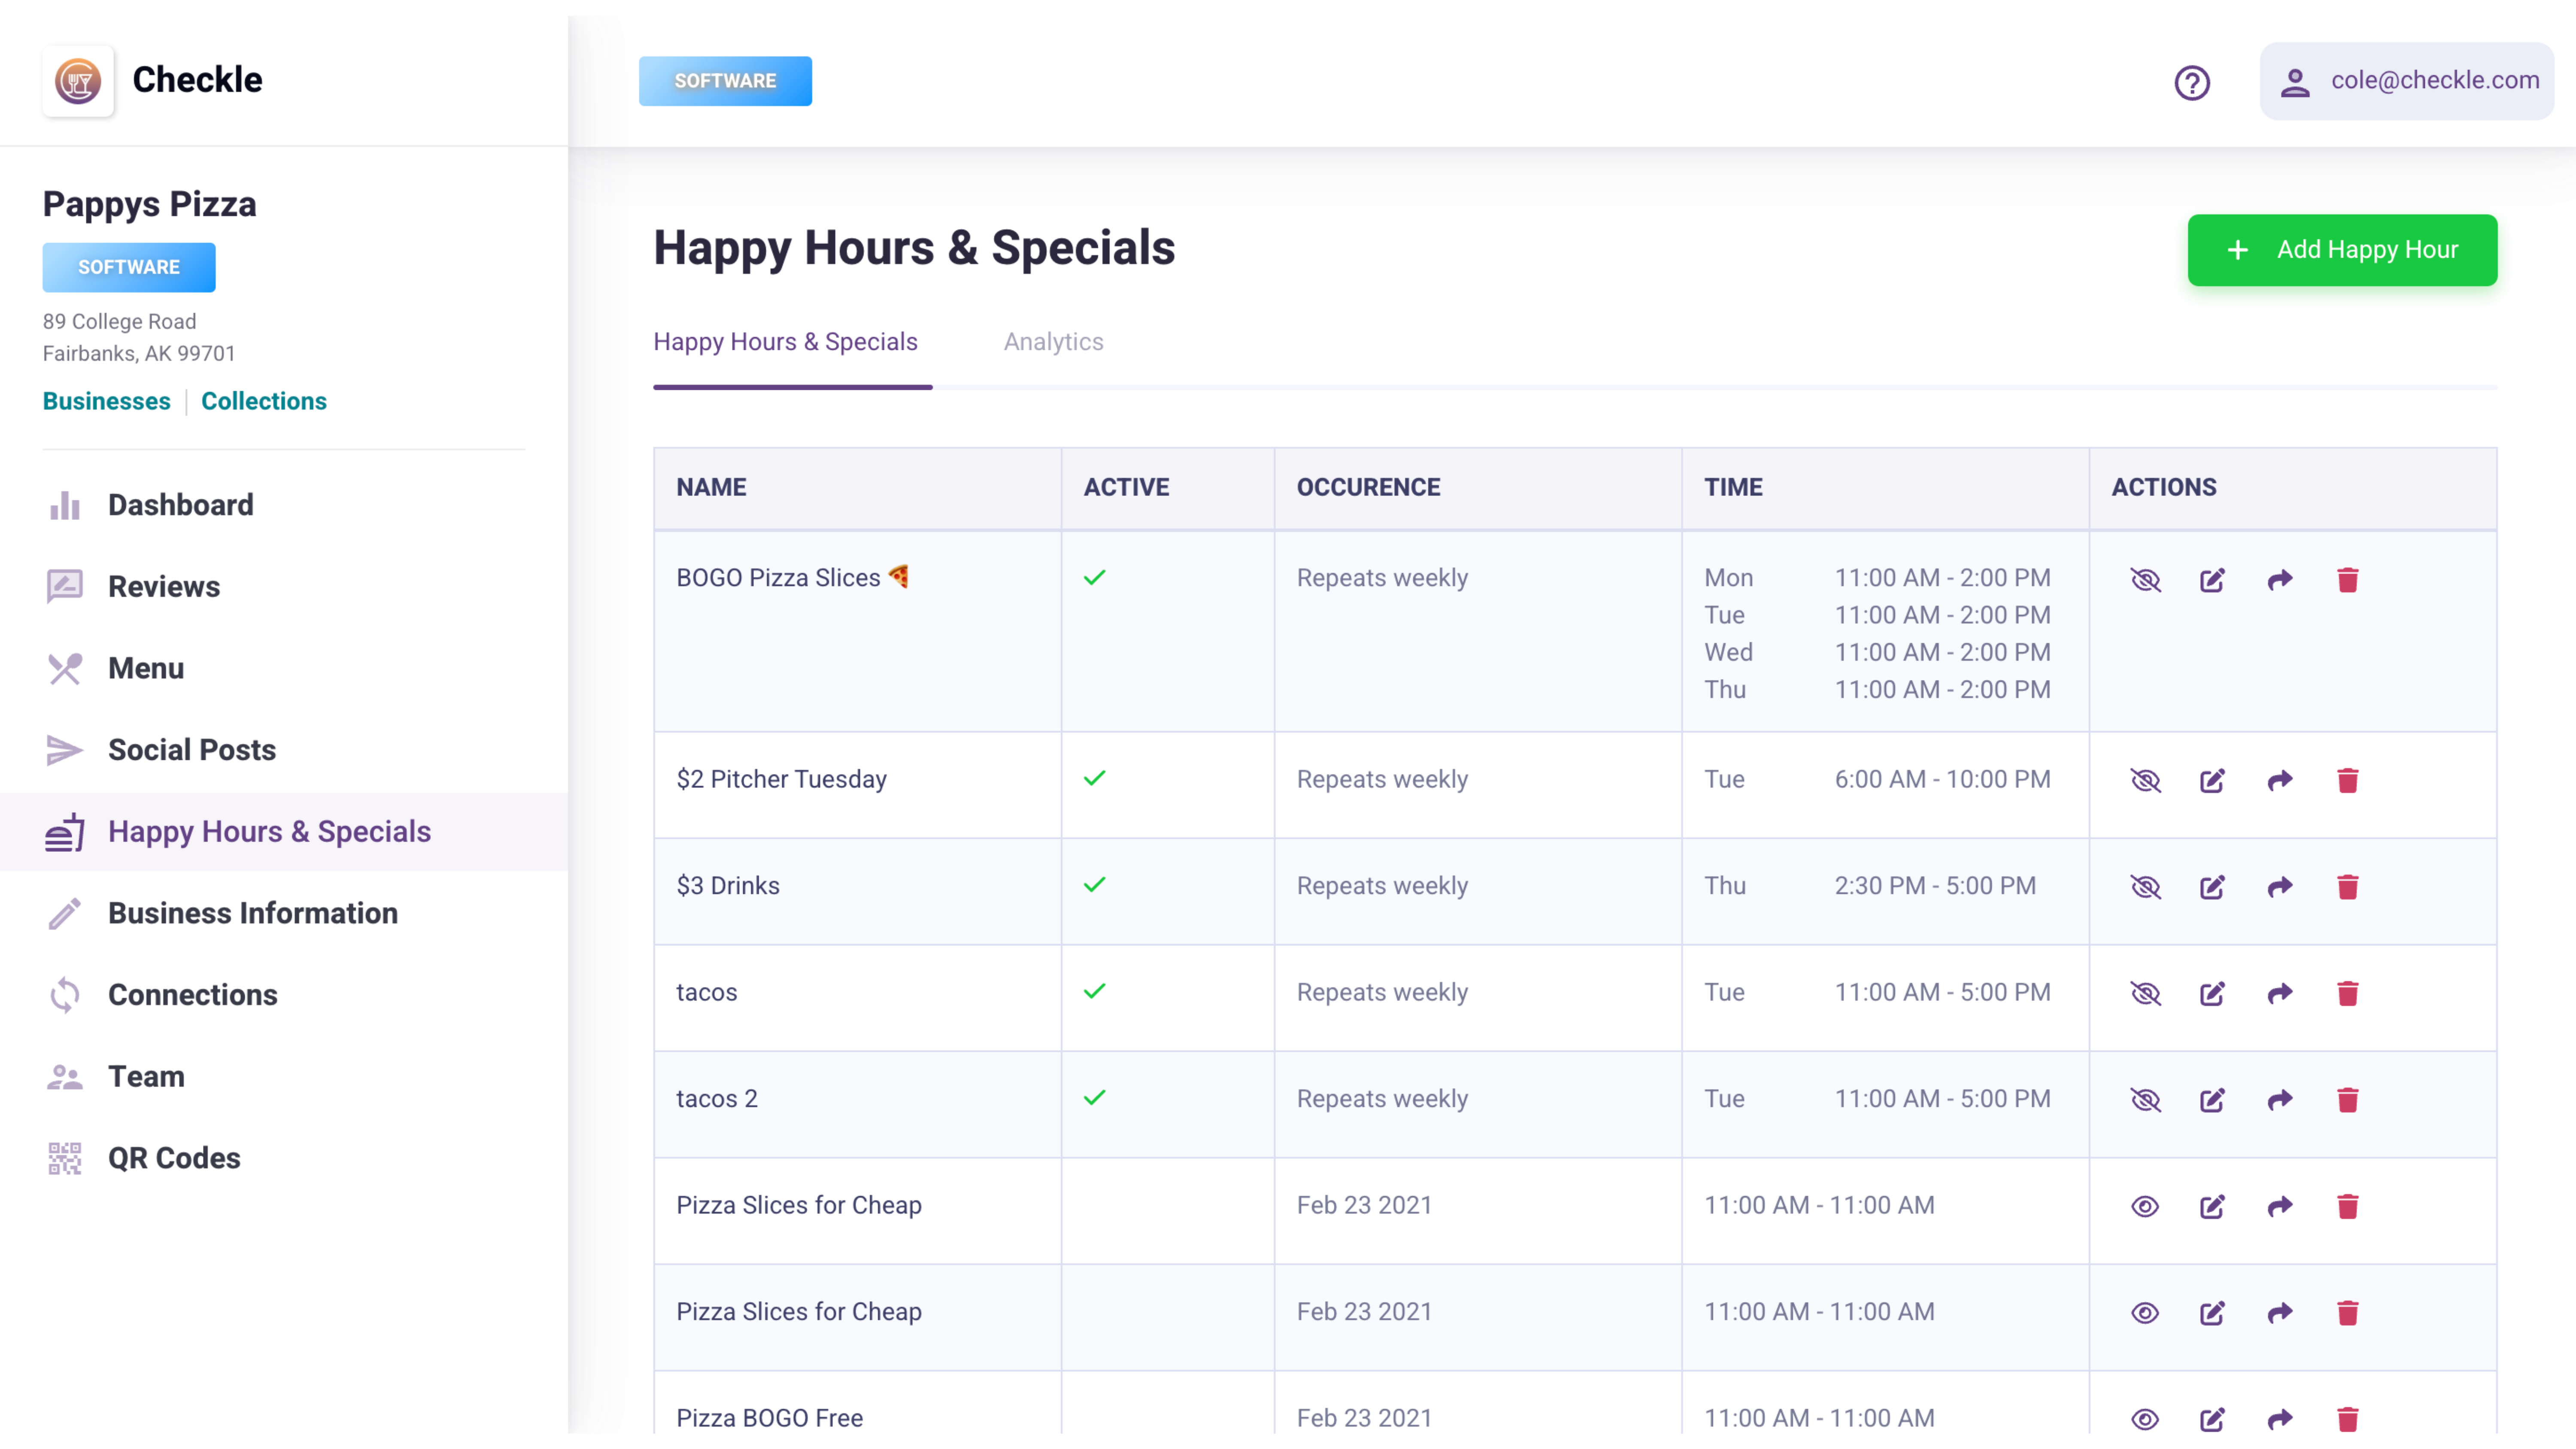Viewport: 2576px width, 1449px height.
Task: Open the Team sidebar item
Action: click(x=284, y=1077)
